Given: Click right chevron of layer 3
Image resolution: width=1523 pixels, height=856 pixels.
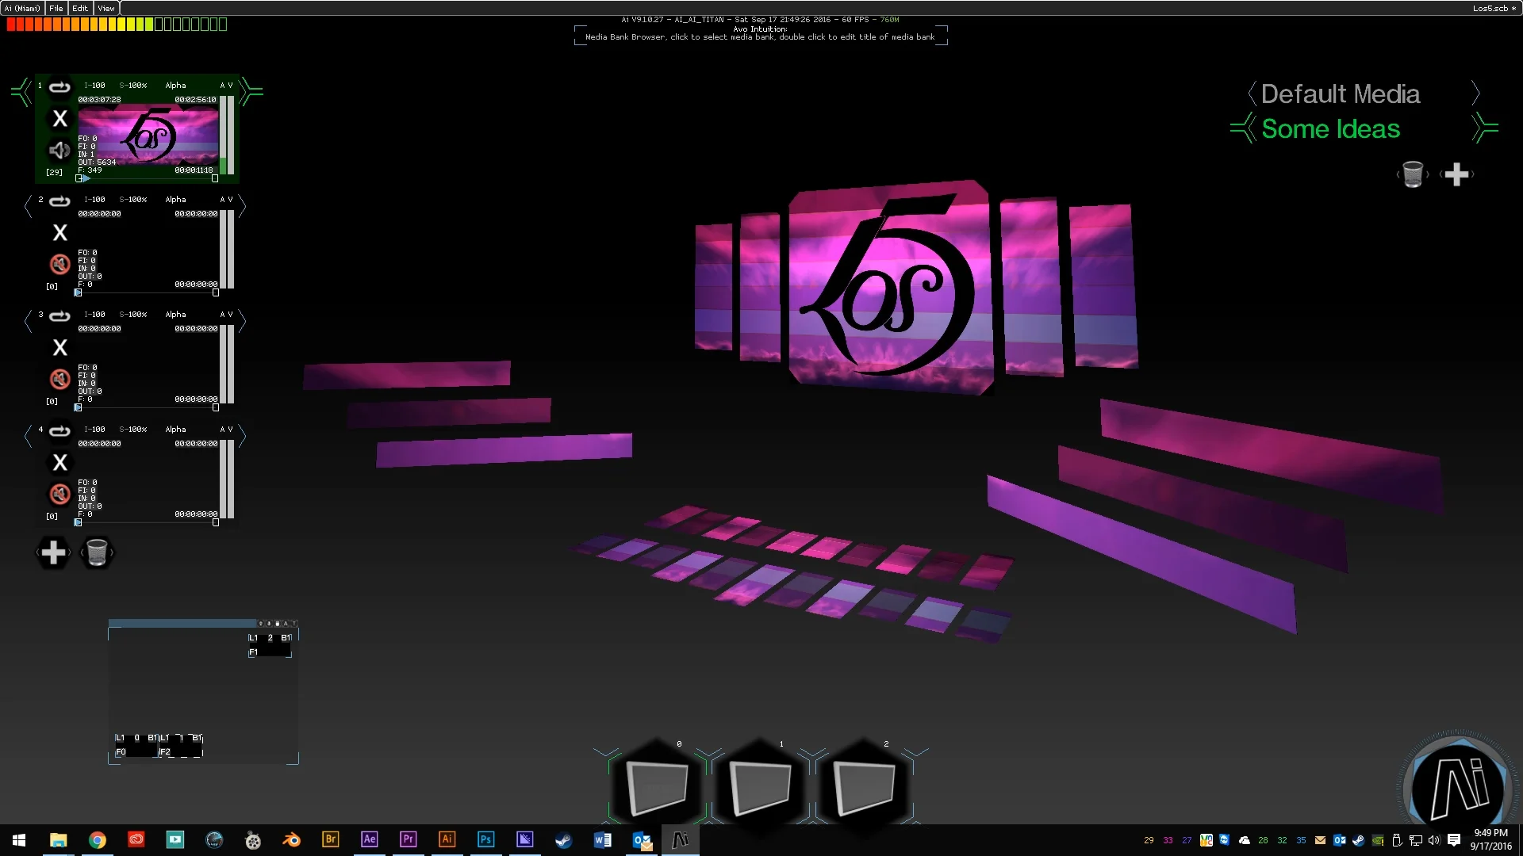Looking at the screenshot, I should pos(242,322).
